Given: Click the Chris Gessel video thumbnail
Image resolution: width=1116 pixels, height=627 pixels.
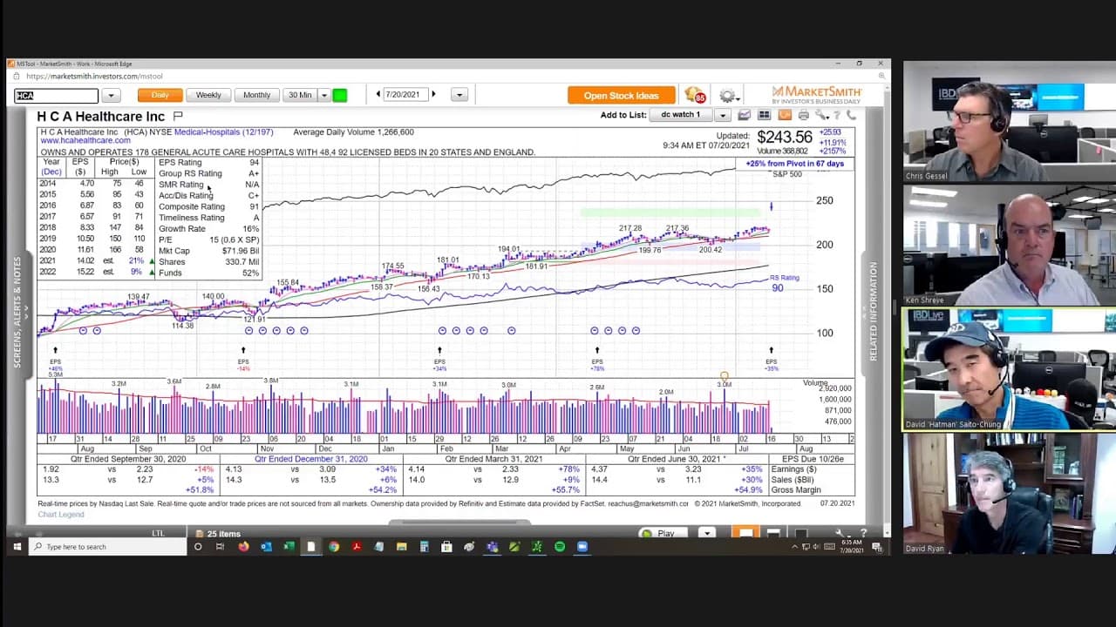Looking at the screenshot, I should click(x=1010, y=121).
